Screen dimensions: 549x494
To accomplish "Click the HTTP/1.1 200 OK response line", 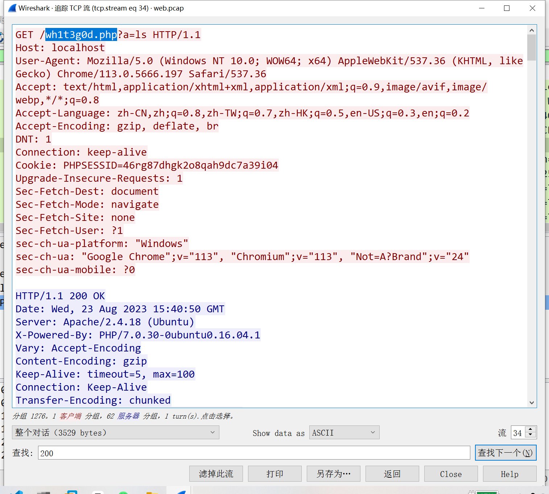I will coord(60,296).
